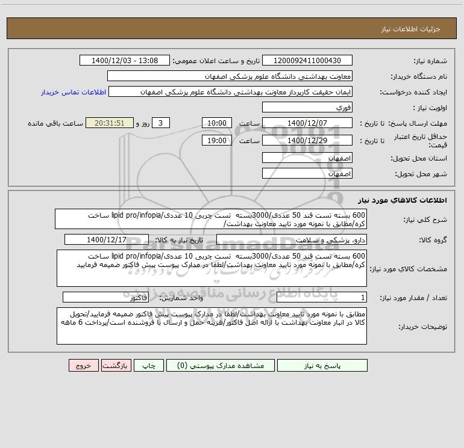
Task: Click the 'شماره نیاز:' label
Action: pyautogui.click(x=430, y=61)
